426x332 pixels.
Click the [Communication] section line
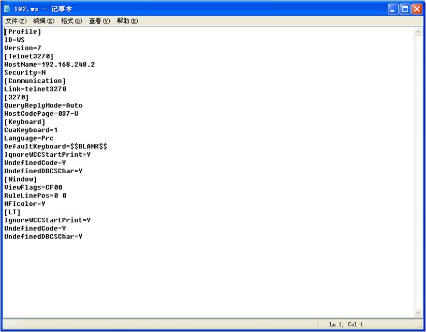[x=35, y=81]
